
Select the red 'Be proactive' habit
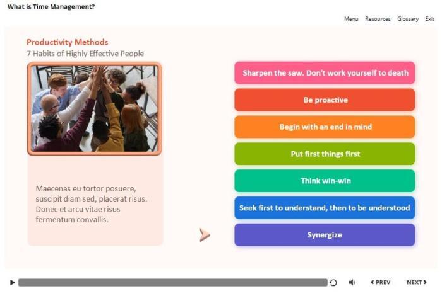(325, 100)
